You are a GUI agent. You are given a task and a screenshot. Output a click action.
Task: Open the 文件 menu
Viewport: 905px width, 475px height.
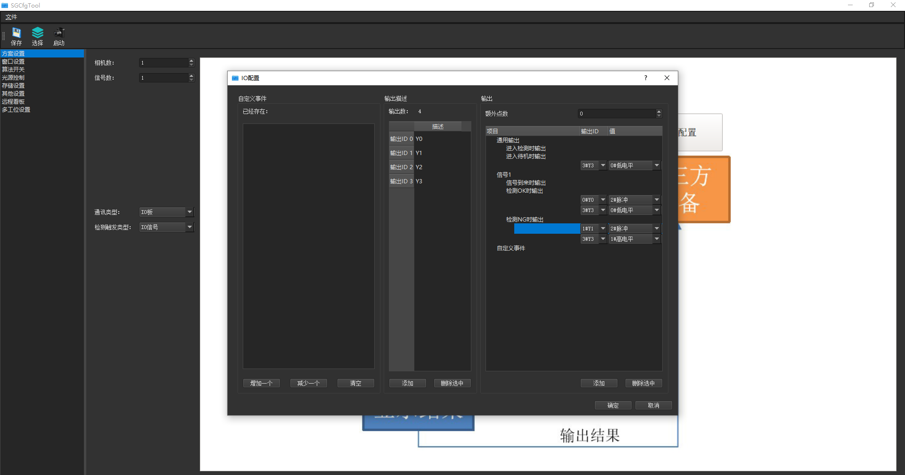pos(11,17)
